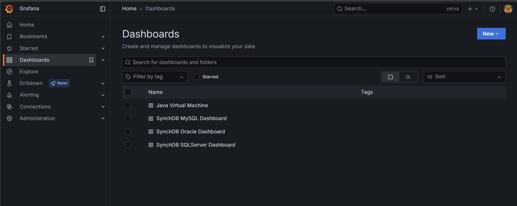This screenshot has width=517, height=206.
Task: Click the Grafana logo icon
Action: coord(9,9)
